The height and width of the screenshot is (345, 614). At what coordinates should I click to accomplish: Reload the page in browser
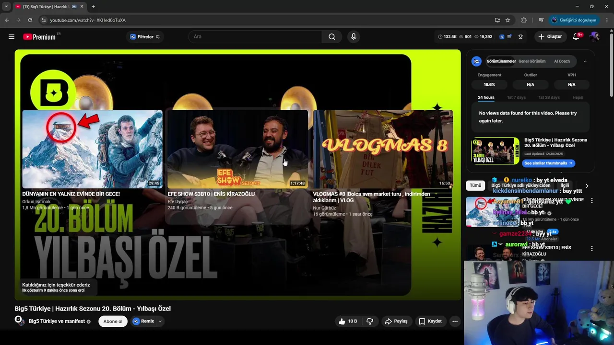coord(30,20)
